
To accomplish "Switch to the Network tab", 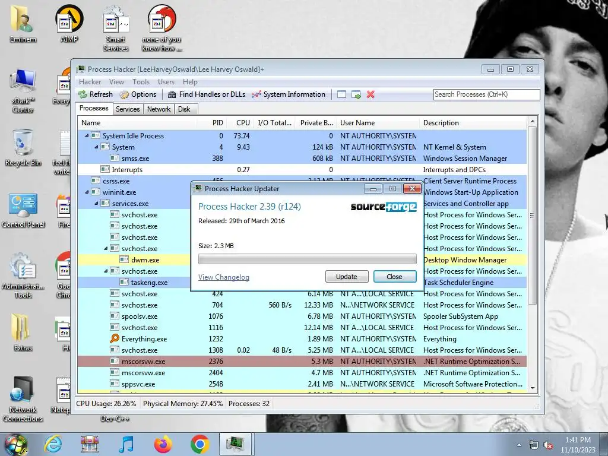I will point(159,109).
